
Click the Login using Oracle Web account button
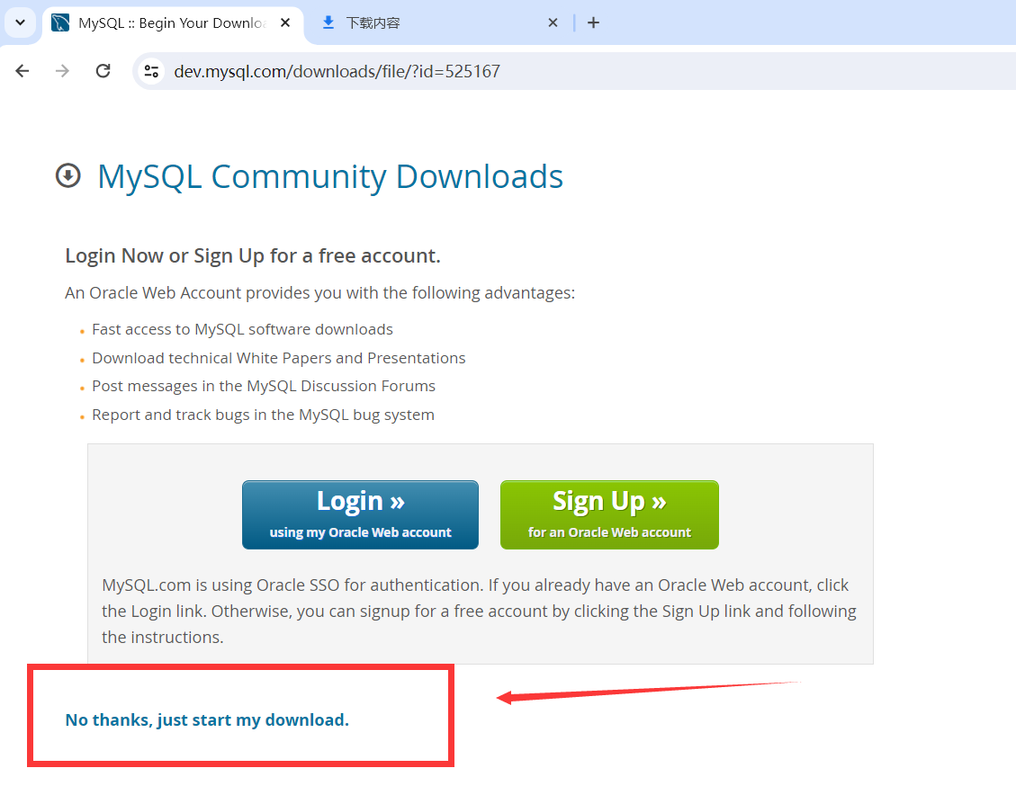tap(360, 514)
